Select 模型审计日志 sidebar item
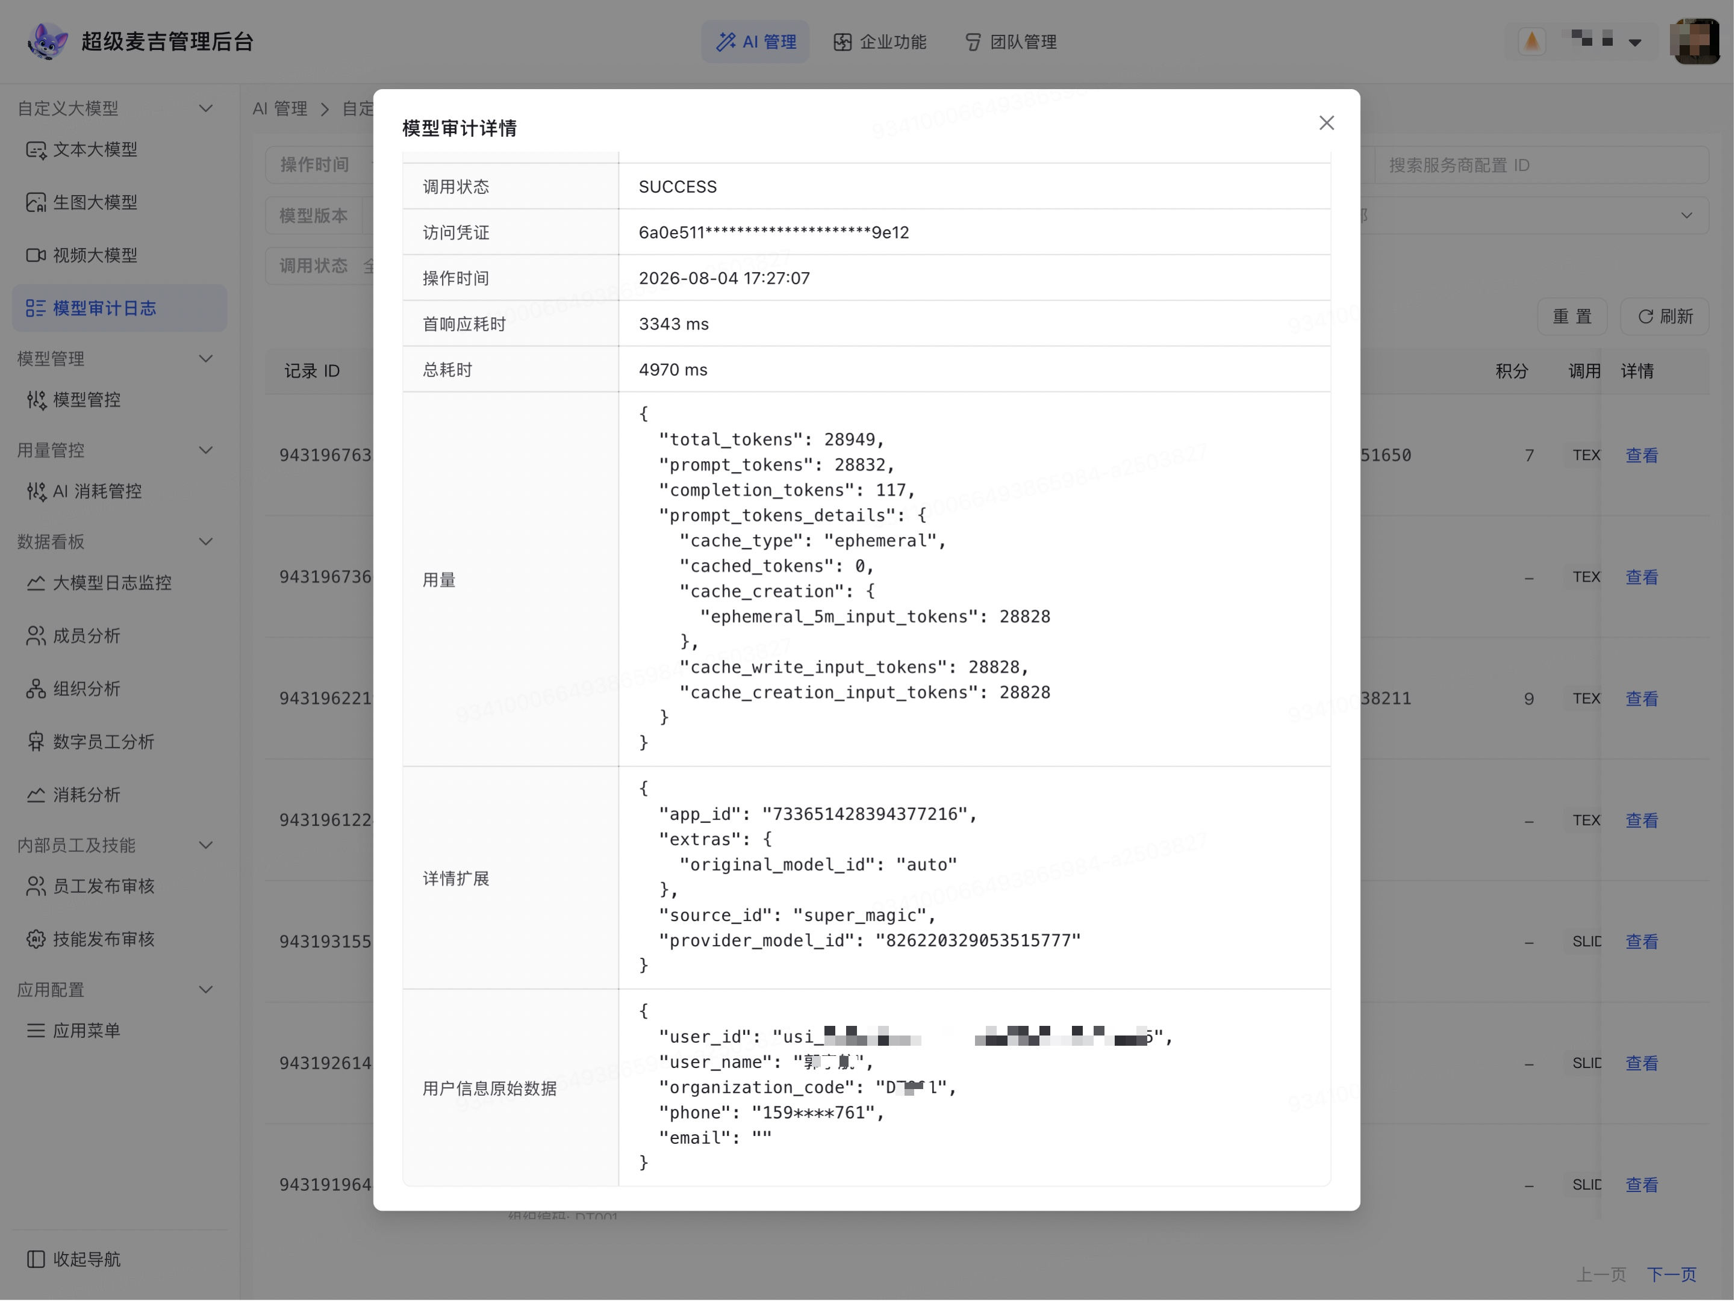 (119, 308)
